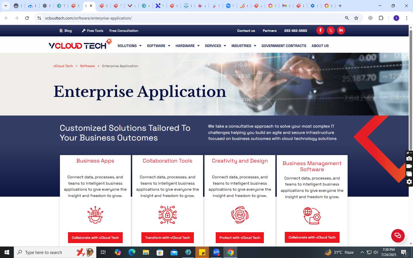
Task: Open GOVERNMENT CONTRACTS menu item
Action: coord(284,46)
